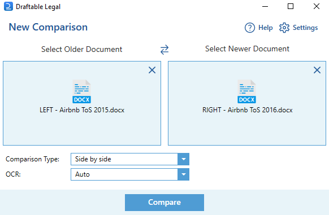Click the LEFT - Airbnb ToS 2015.docx filename
Viewport: 329px width, 215px height.
pyautogui.click(x=82, y=110)
